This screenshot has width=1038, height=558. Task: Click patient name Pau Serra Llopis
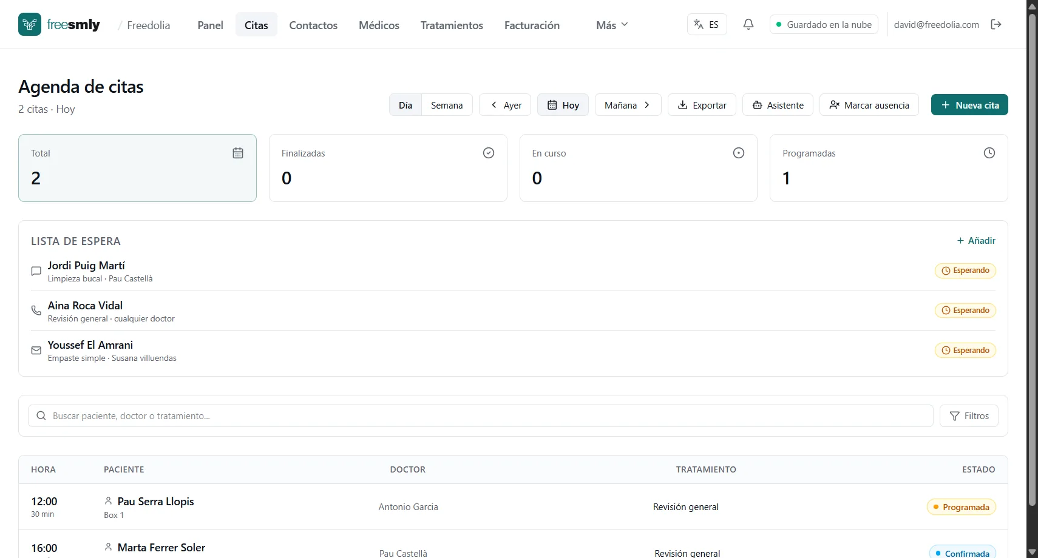pos(155,502)
